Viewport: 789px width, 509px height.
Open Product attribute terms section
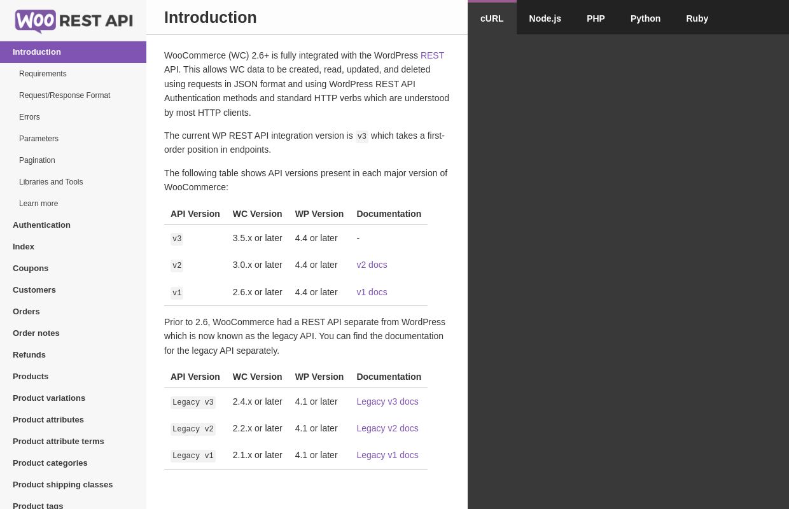pos(73,442)
